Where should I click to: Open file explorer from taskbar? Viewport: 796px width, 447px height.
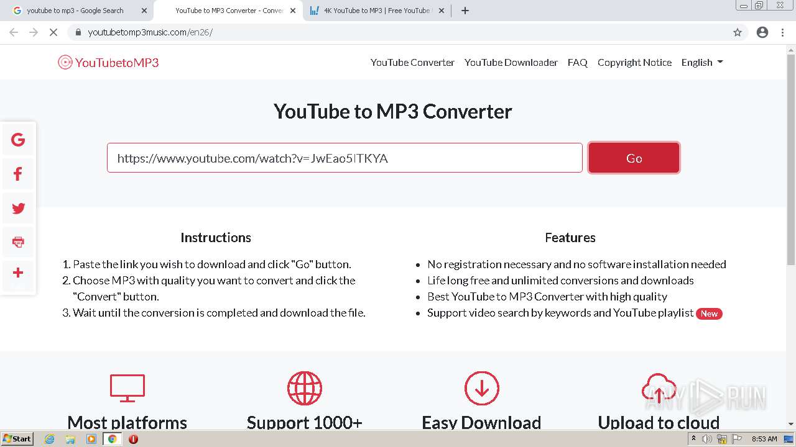point(70,439)
